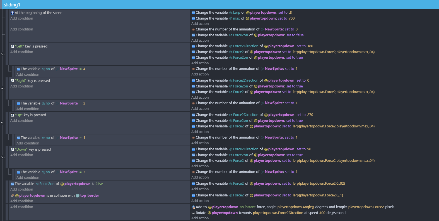Click Add action below the Rotate playertopdown action
This screenshot has height=221, width=439.
[x=200, y=218]
